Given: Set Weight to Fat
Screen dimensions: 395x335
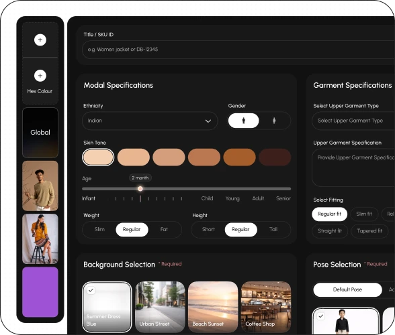Looking at the screenshot, I should pos(164,229).
